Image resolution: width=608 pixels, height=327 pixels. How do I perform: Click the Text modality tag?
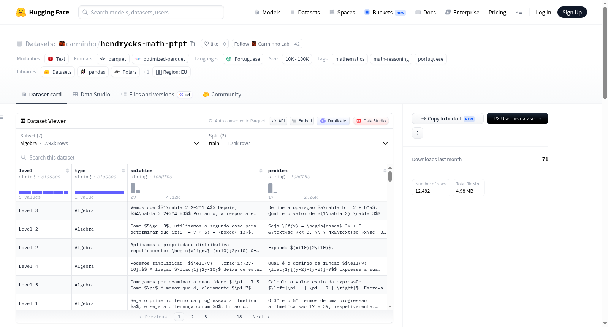click(57, 59)
